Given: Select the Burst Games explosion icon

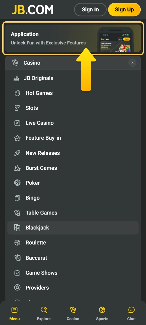Looking at the screenshot, I should (x=17, y=168).
